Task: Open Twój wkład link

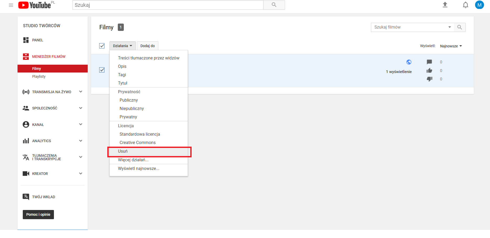Action: pos(44,197)
